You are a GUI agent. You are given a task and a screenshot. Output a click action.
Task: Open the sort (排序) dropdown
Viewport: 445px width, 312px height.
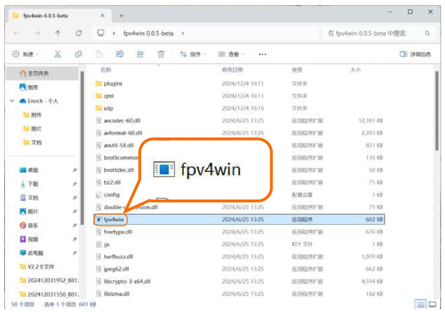193,54
